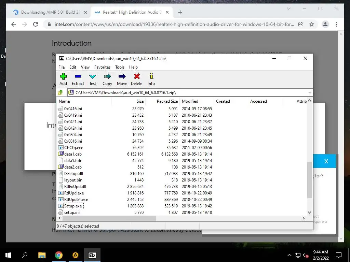350x262 pixels.
Task: Select the data1.hdr file
Action: [73, 160]
